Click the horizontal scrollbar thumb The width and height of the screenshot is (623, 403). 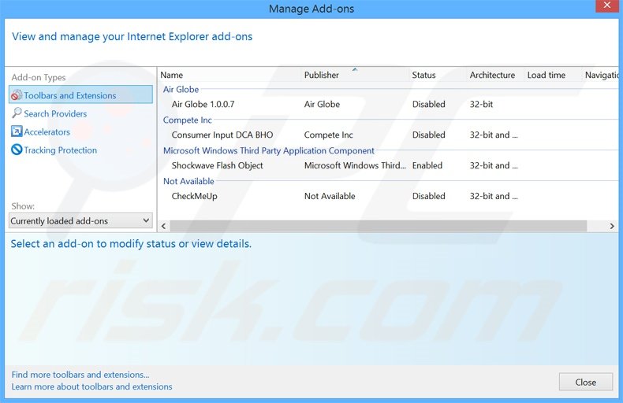379,226
